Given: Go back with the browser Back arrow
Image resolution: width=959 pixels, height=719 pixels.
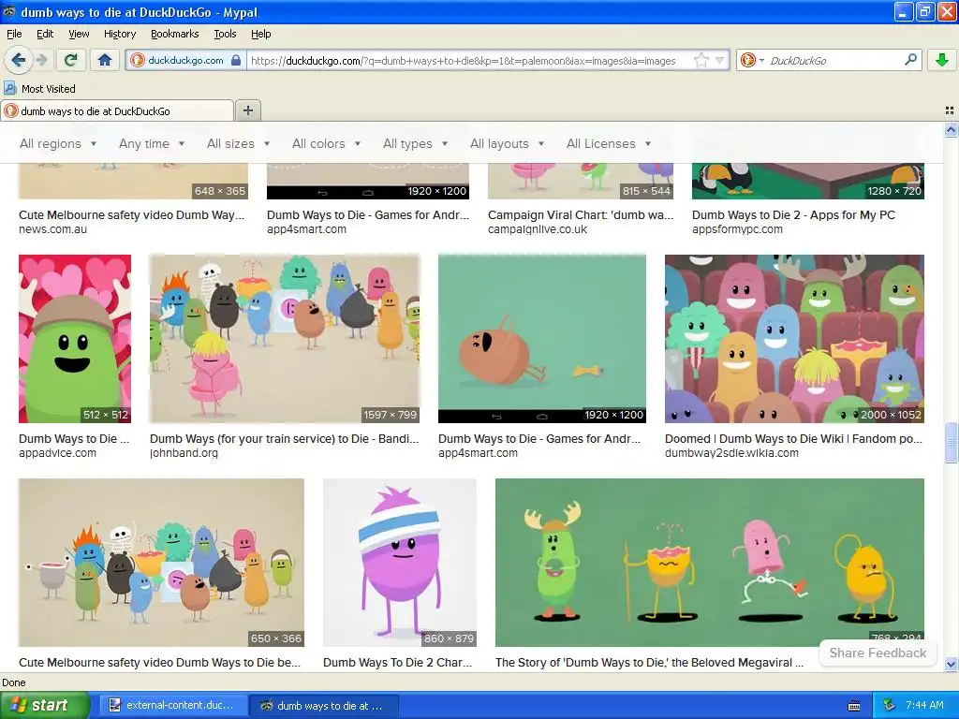Looking at the screenshot, I should [18, 60].
